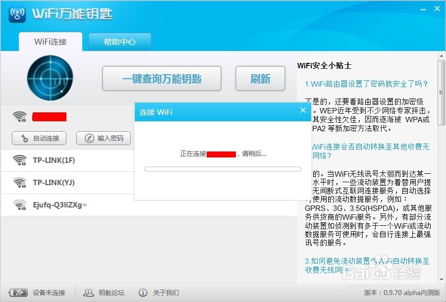Click the WiFi安全小贴士 heading
This screenshot has height=302, width=446.
pos(324,66)
